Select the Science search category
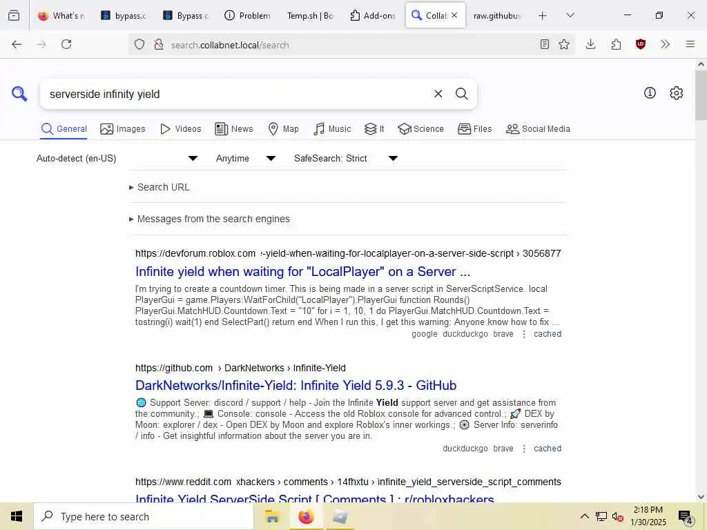The image size is (707, 530). click(420, 129)
